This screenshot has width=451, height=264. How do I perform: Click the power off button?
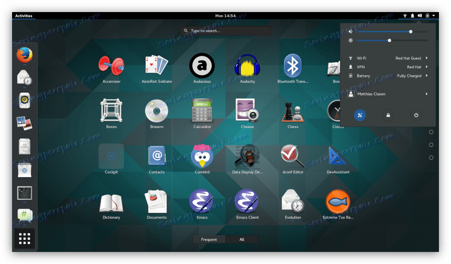click(x=416, y=115)
